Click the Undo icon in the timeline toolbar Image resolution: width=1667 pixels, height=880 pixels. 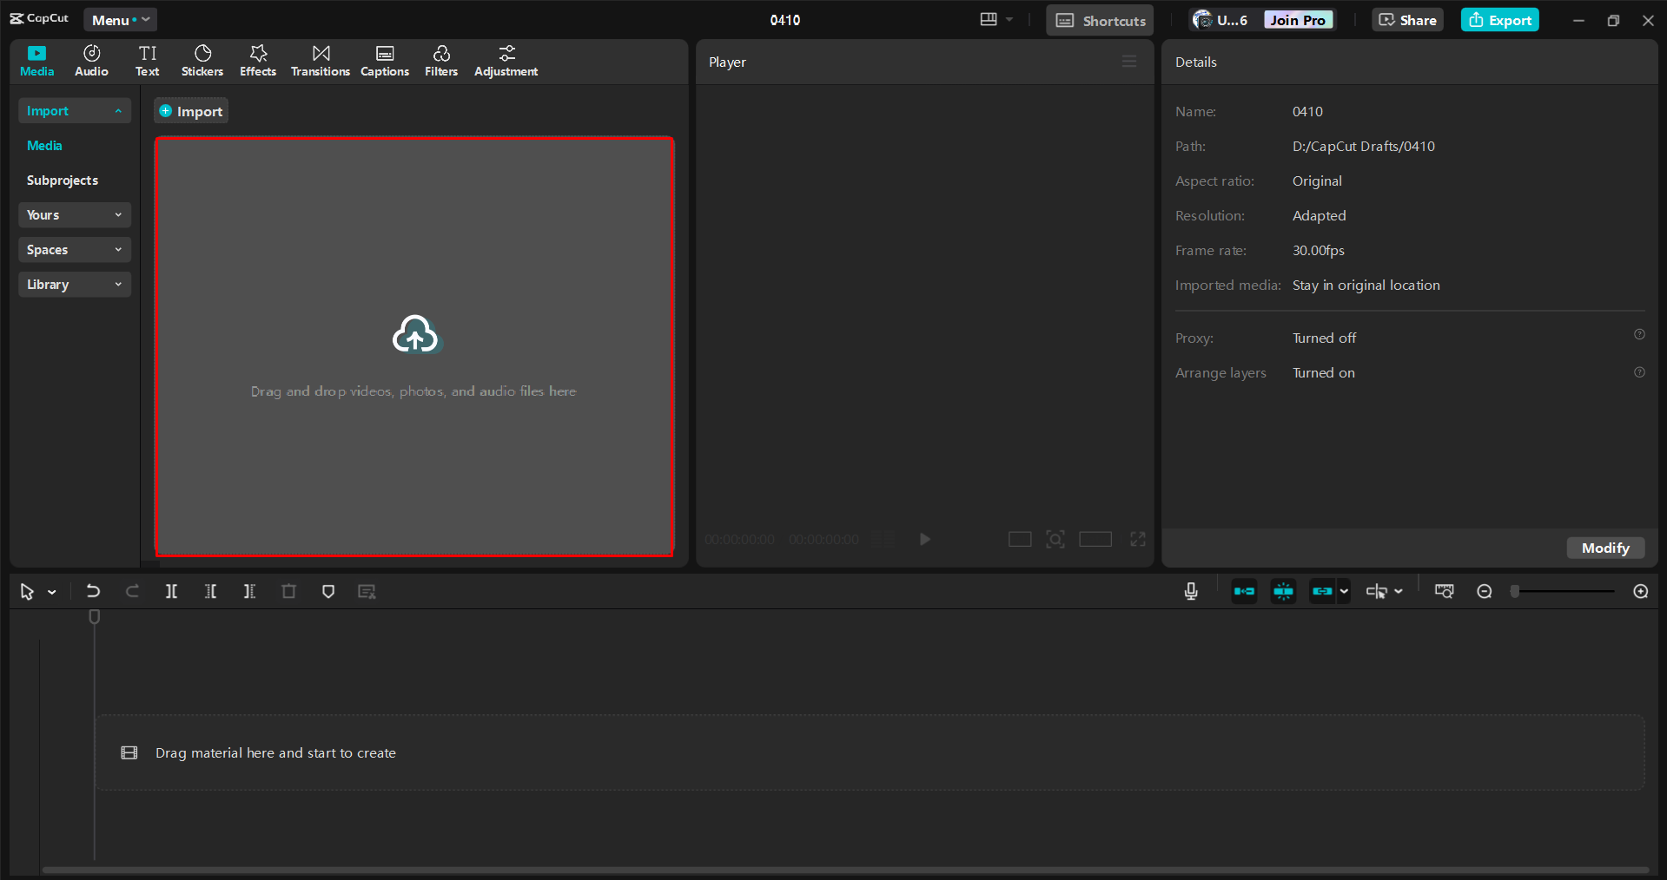click(x=93, y=591)
